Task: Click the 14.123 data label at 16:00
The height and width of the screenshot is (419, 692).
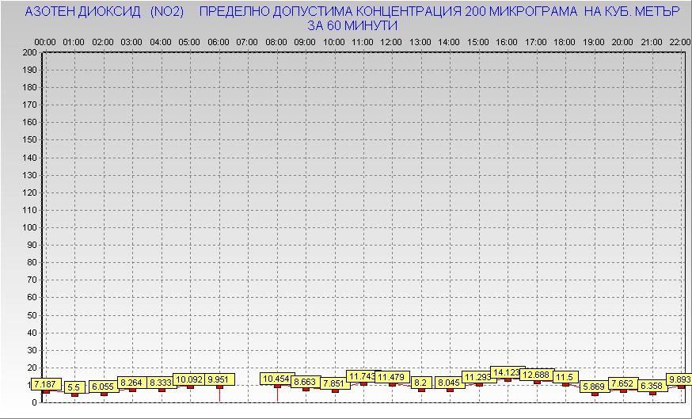Action: [x=507, y=372]
